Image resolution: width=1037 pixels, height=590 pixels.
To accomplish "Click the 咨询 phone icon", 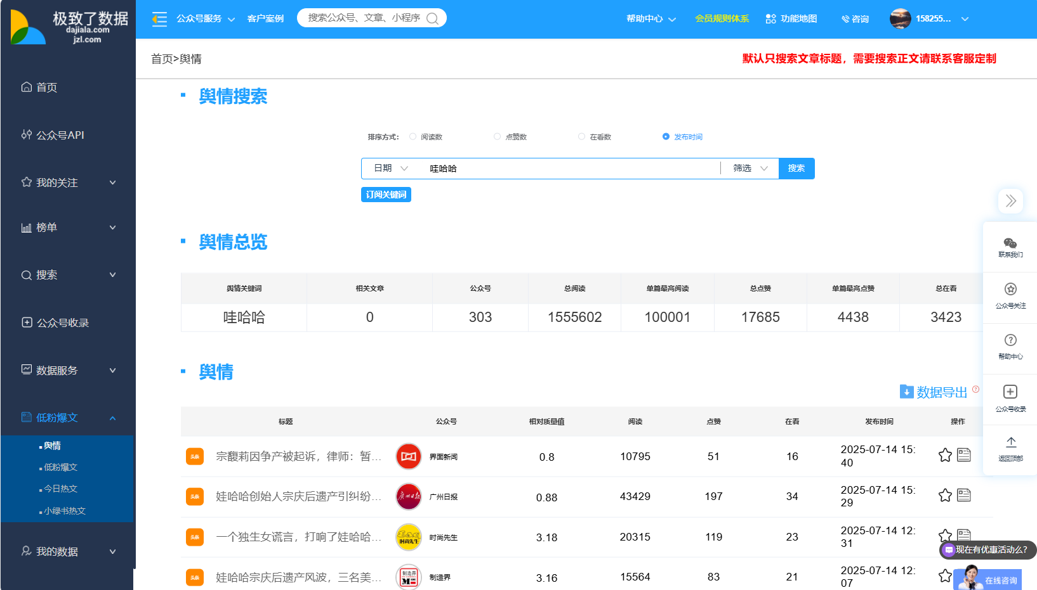I will [845, 19].
